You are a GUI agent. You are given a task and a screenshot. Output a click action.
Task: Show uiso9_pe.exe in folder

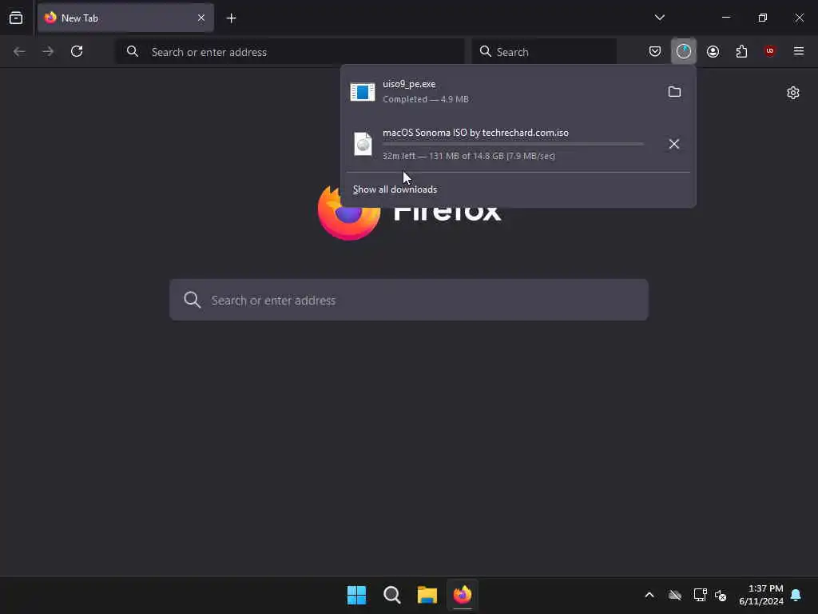click(x=674, y=92)
